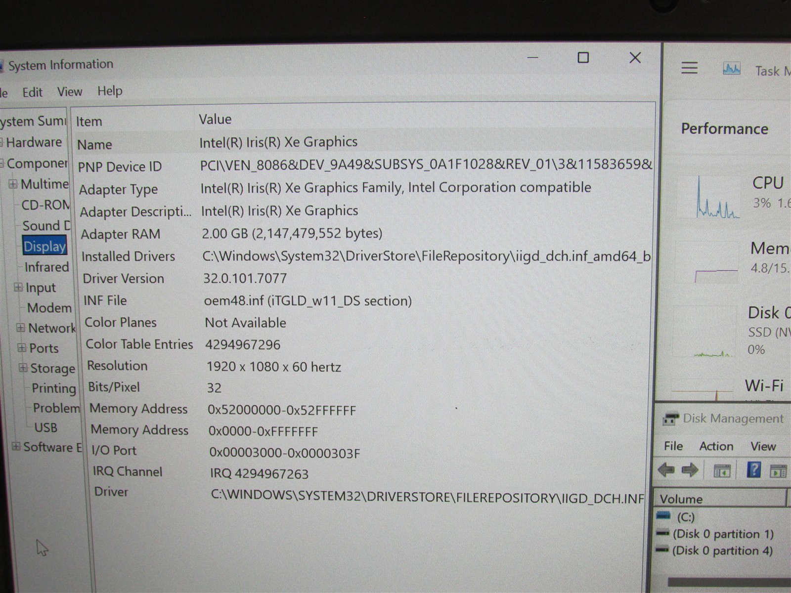
Task: Click Disk Management forward arrow
Action: tap(690, 470)
